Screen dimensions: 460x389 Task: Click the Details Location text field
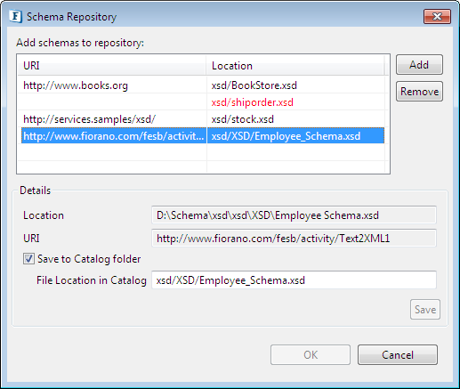[294, 215]
